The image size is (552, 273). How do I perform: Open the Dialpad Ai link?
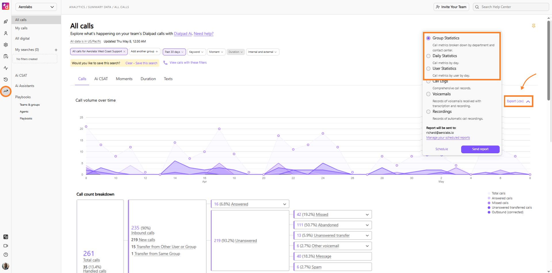(x=183, y=34)
